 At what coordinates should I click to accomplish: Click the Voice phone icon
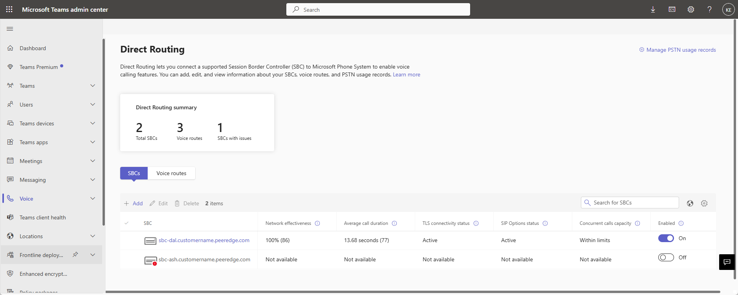click(x=10, y=198)
